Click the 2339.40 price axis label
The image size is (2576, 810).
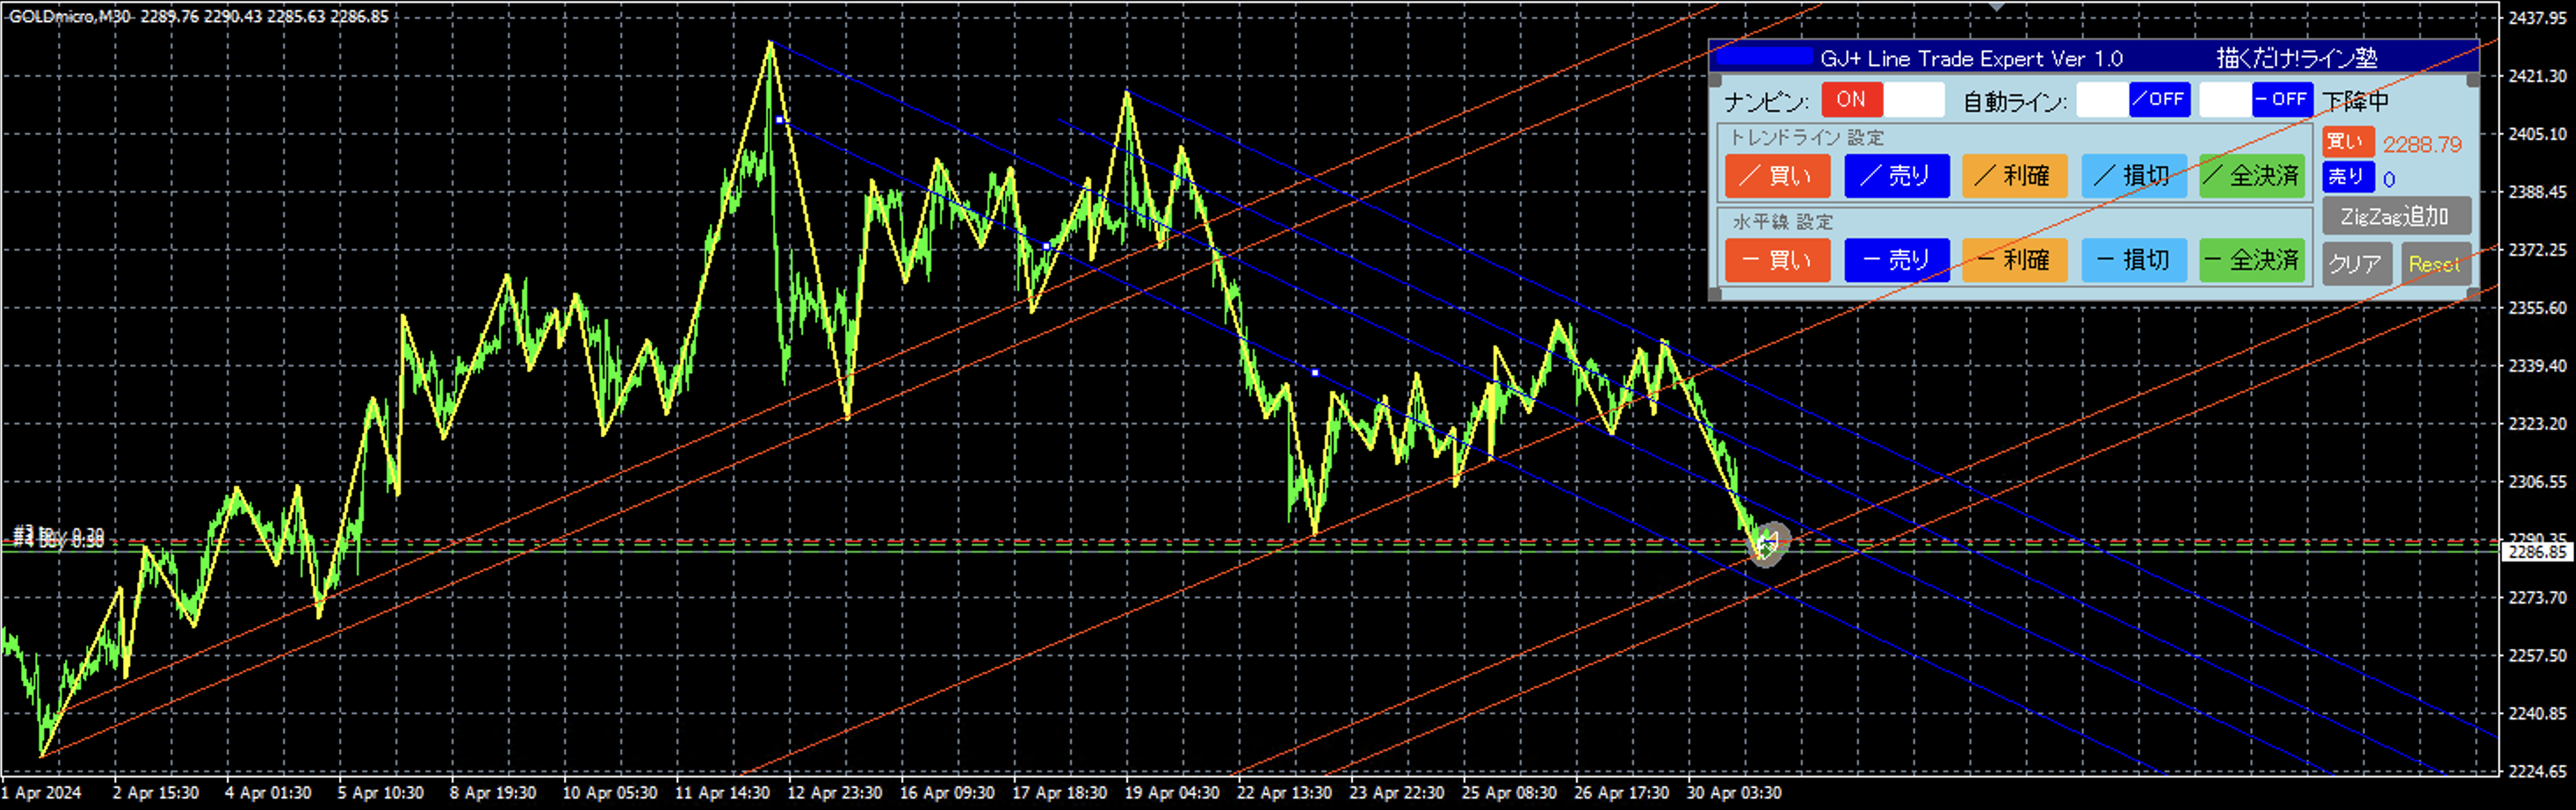2537,366
